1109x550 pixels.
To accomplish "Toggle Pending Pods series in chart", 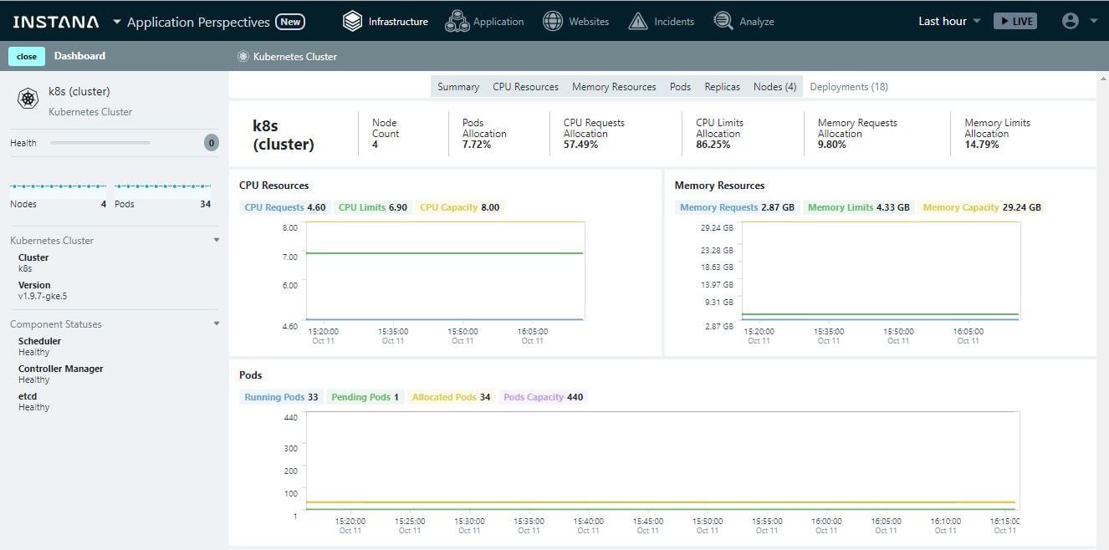I will (x=365, y=397).
